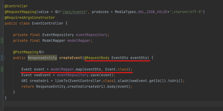Click the return keyword
Viewport: 223px width, 111px height.
click(28, 86)
